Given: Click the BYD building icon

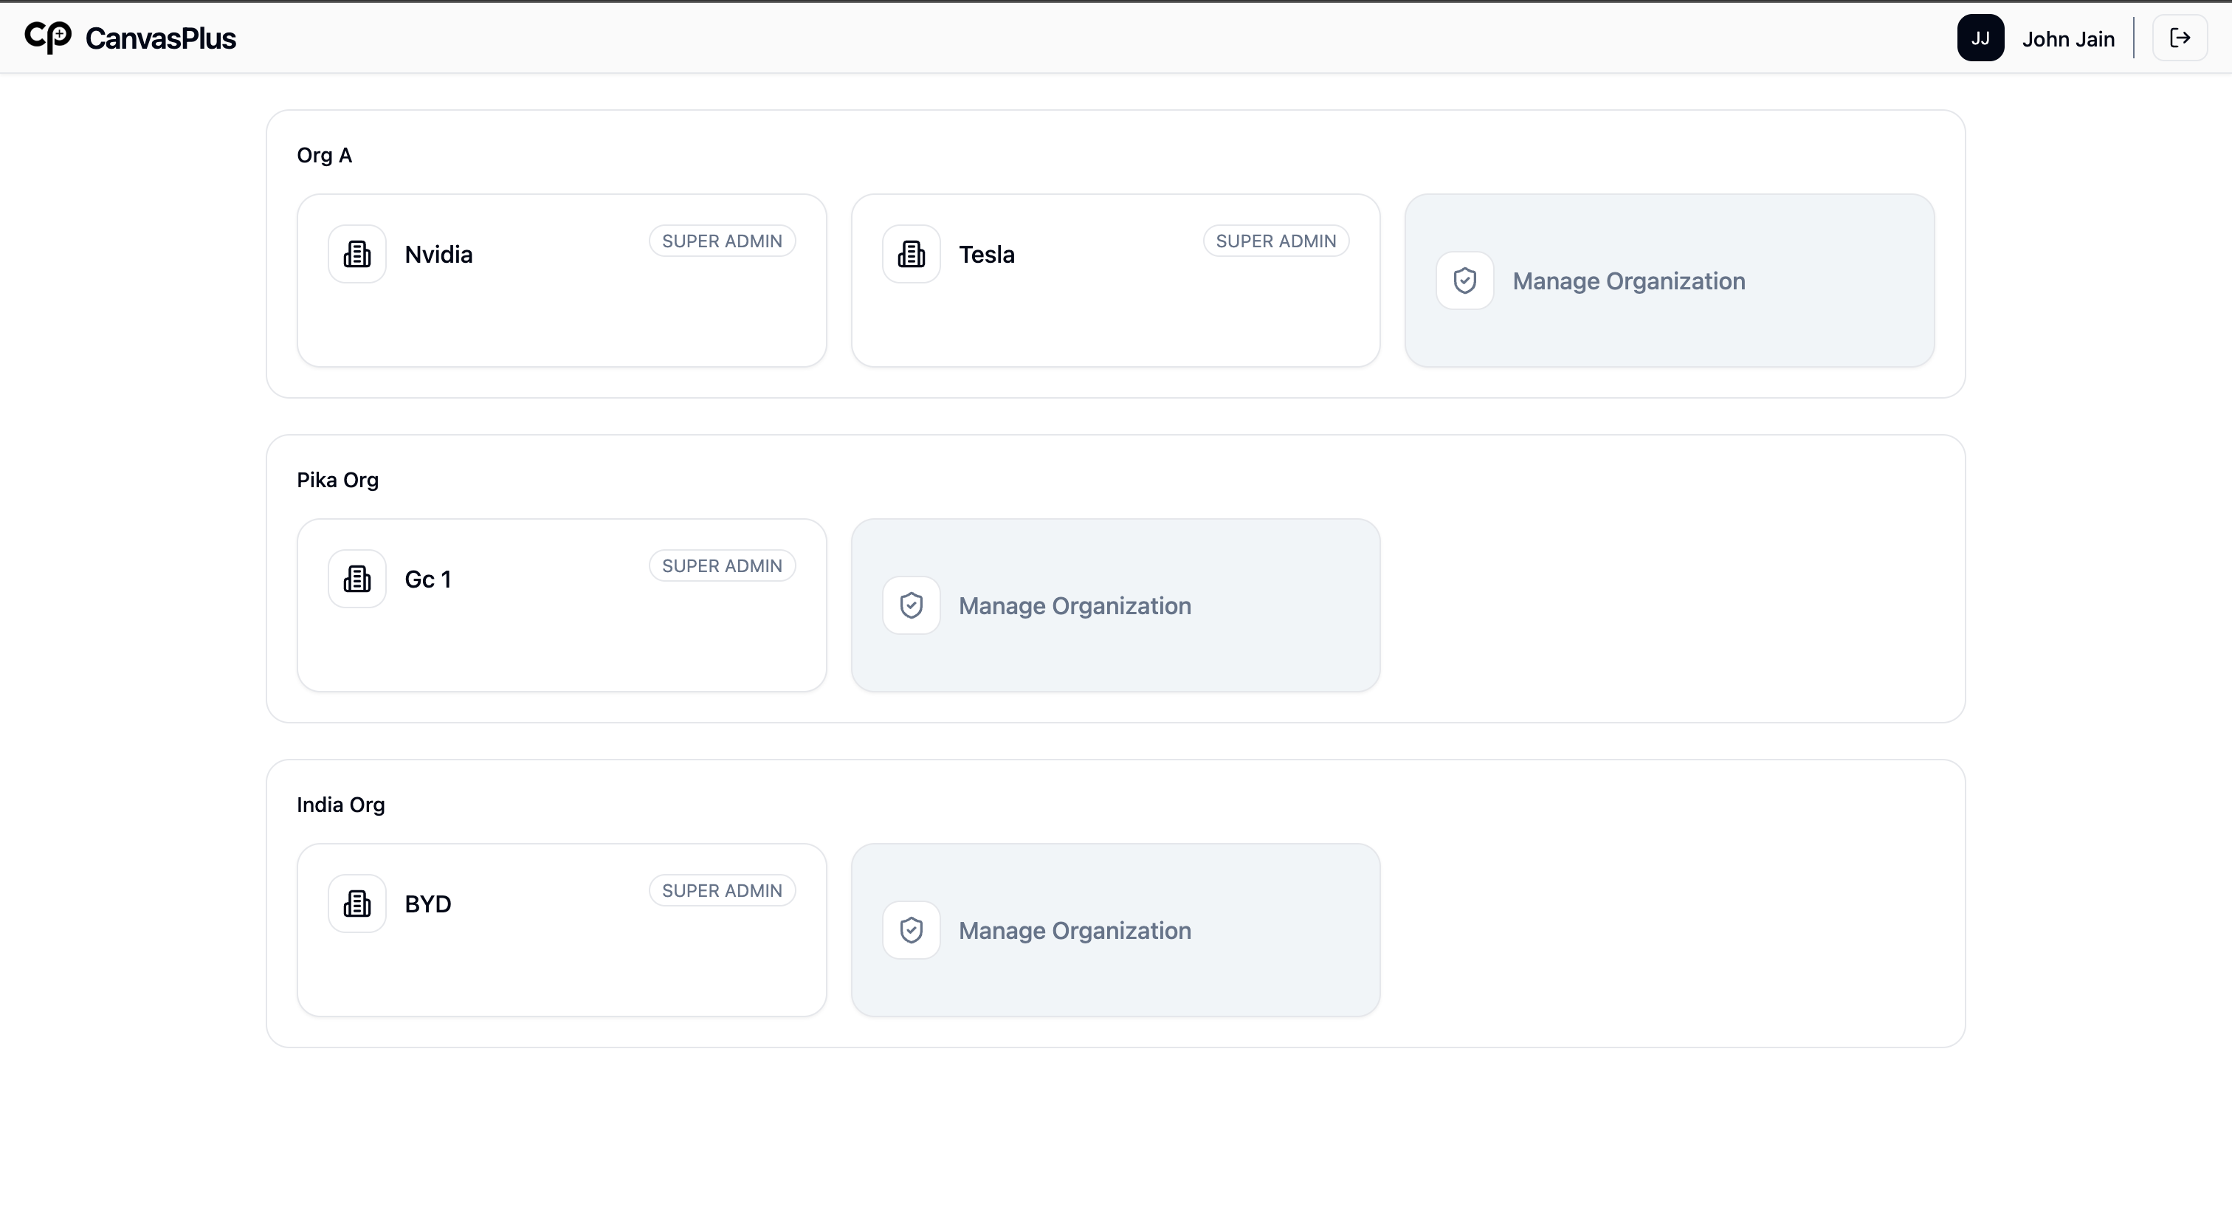Looking at the screenshot, I should [x=357, y=904].
